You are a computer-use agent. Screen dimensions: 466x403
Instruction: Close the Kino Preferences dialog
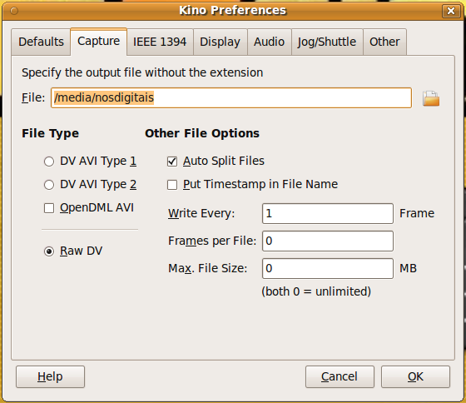[451, 11]
